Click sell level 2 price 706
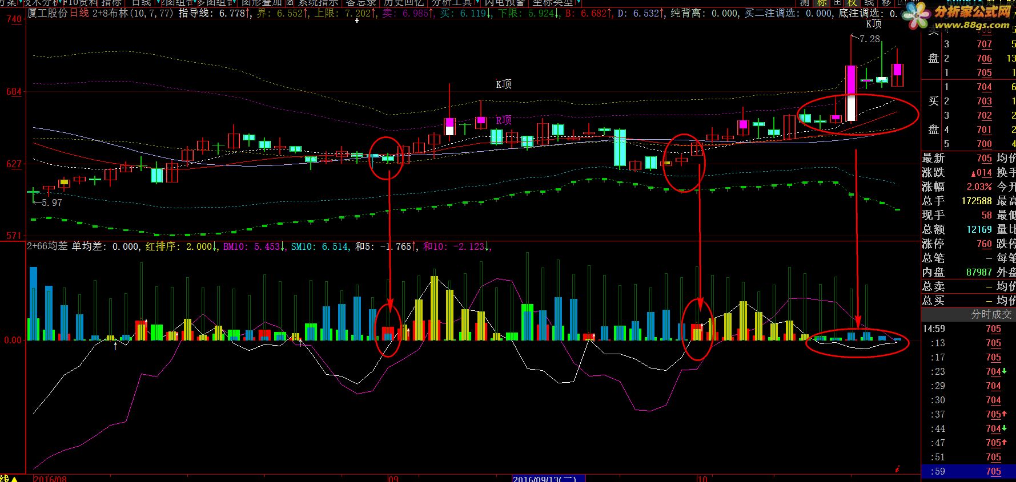 point(984,58)
